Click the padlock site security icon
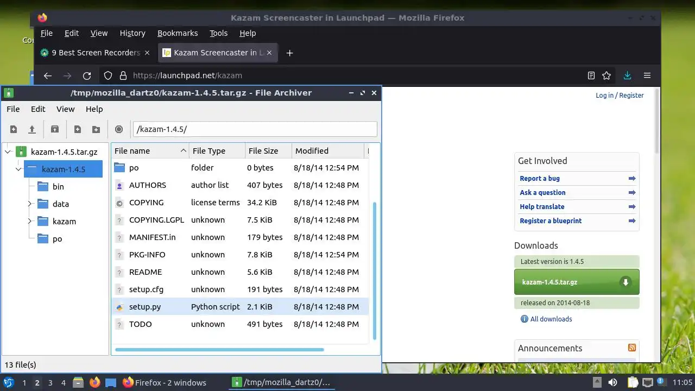 click(123, 75)
